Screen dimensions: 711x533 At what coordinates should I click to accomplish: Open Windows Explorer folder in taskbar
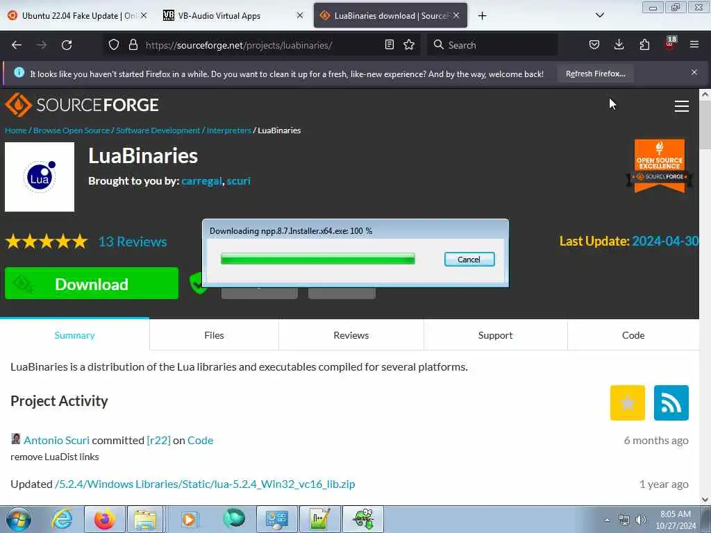coord(145,519)
